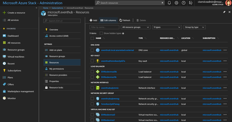
Task: Pin the Resources blade to dashboard
Action: click(x=224, y=12)
